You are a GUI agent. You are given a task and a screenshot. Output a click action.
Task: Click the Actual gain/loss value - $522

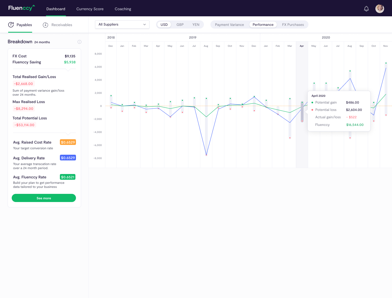[x=351, y=117]
